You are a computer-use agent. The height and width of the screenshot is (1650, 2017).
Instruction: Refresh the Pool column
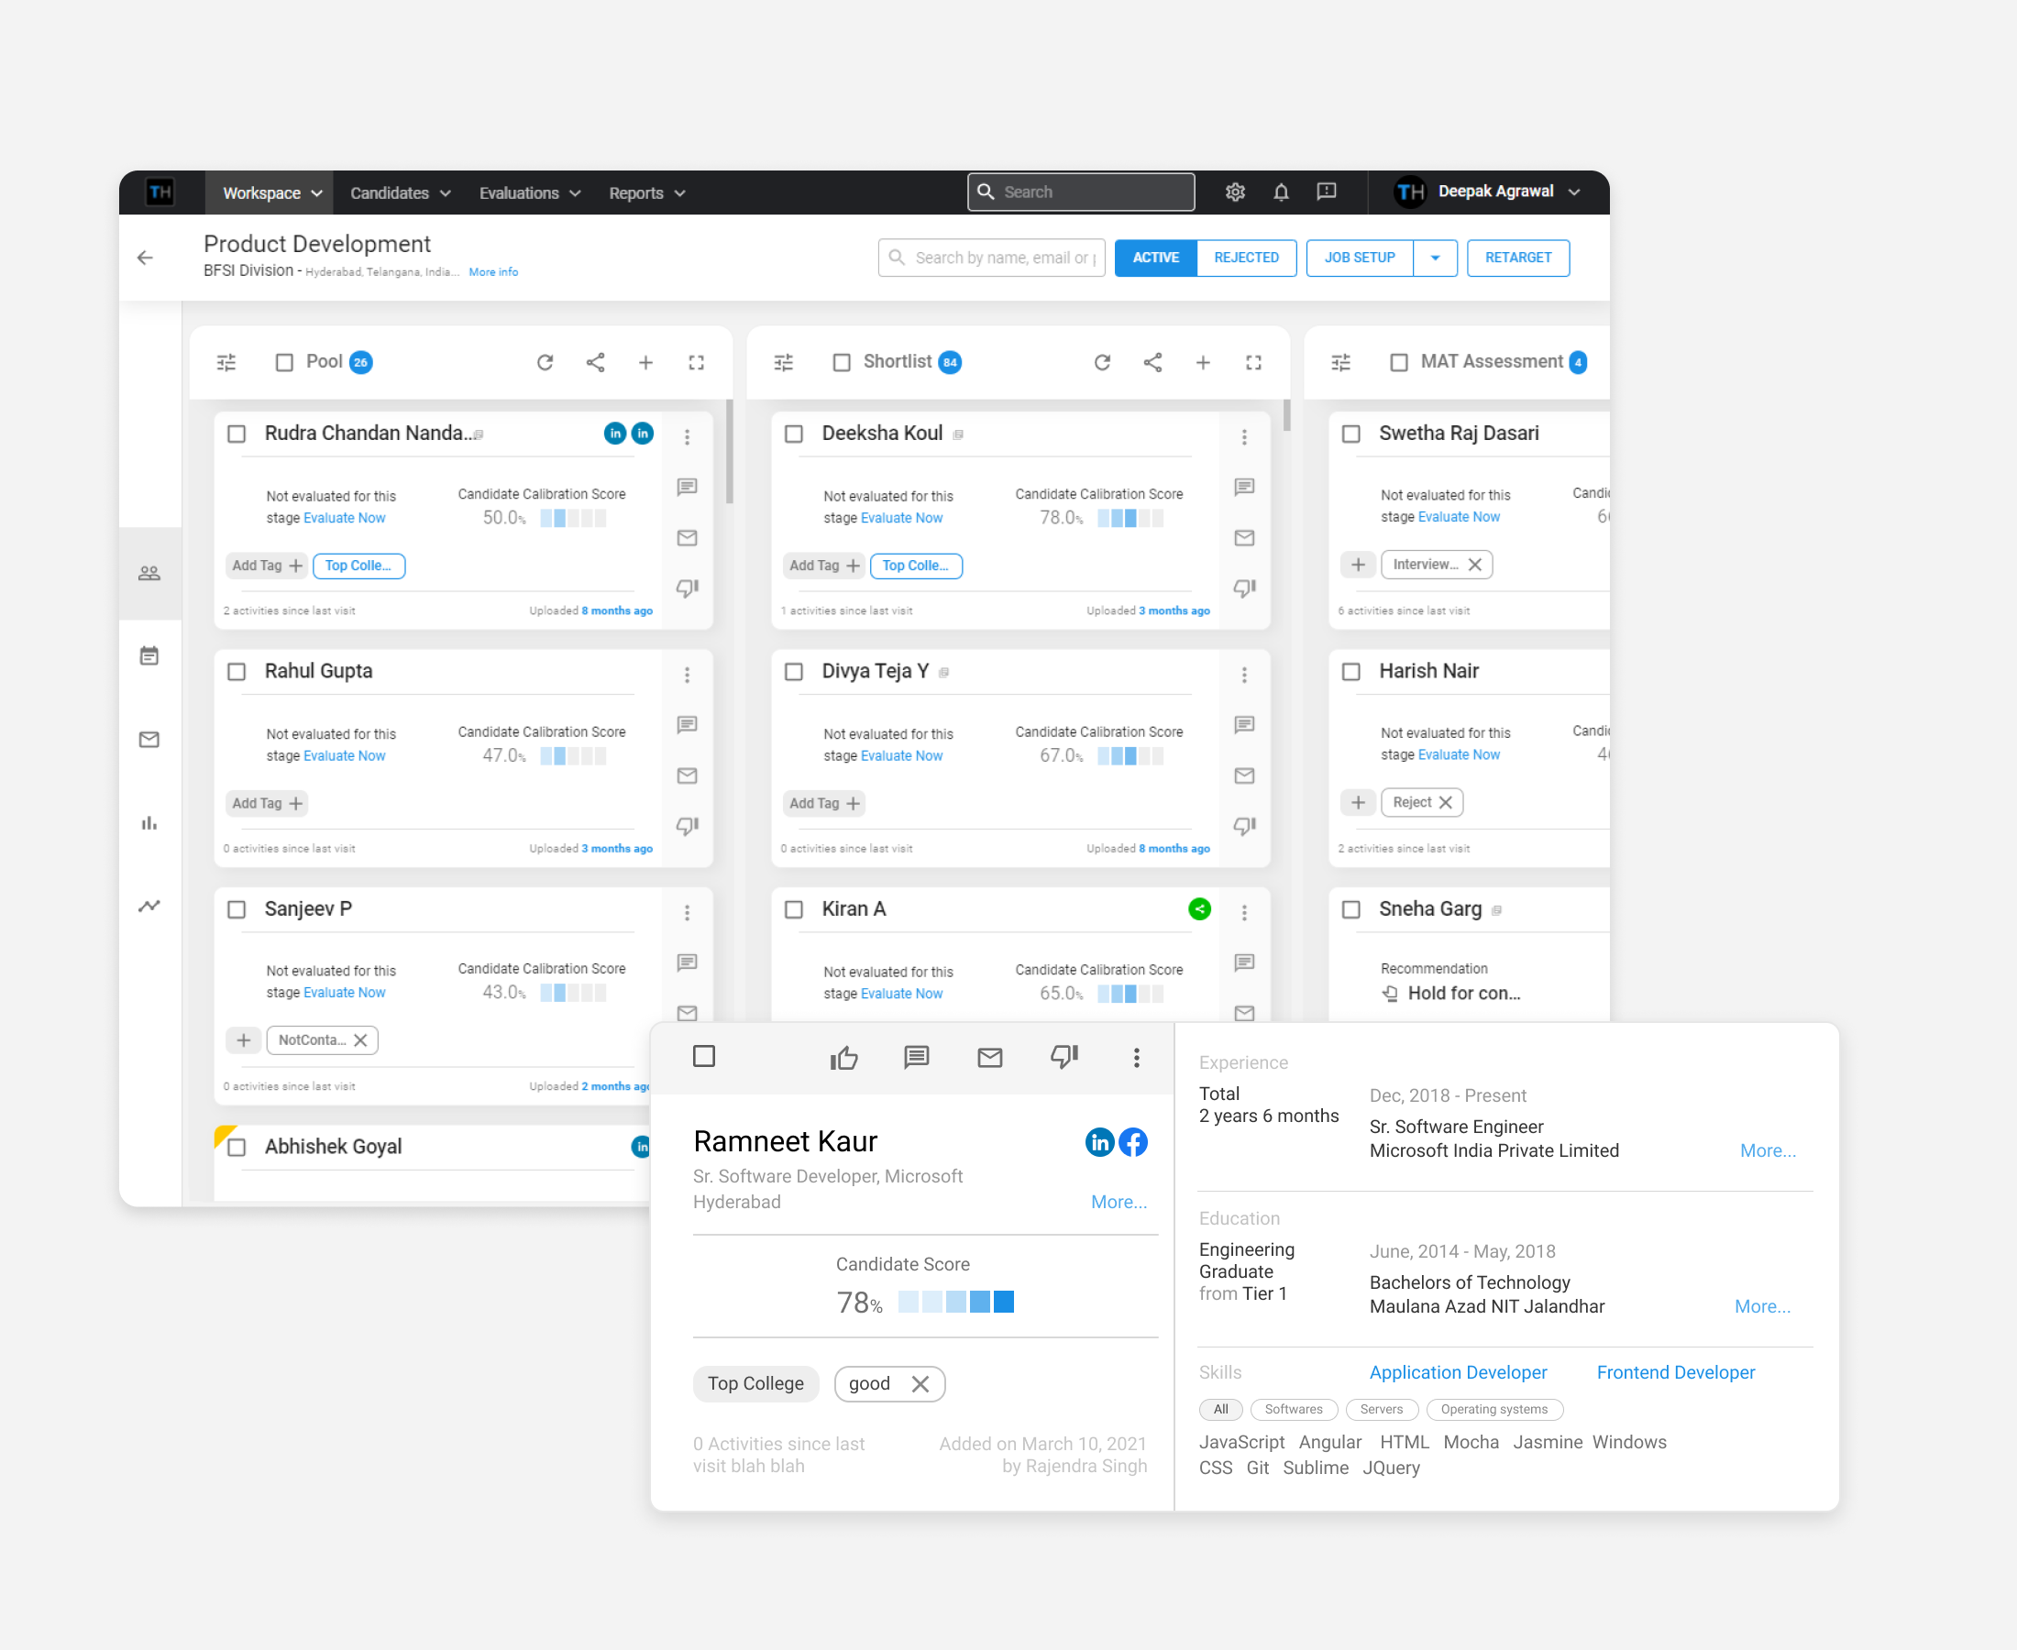[x=545, y=362]
